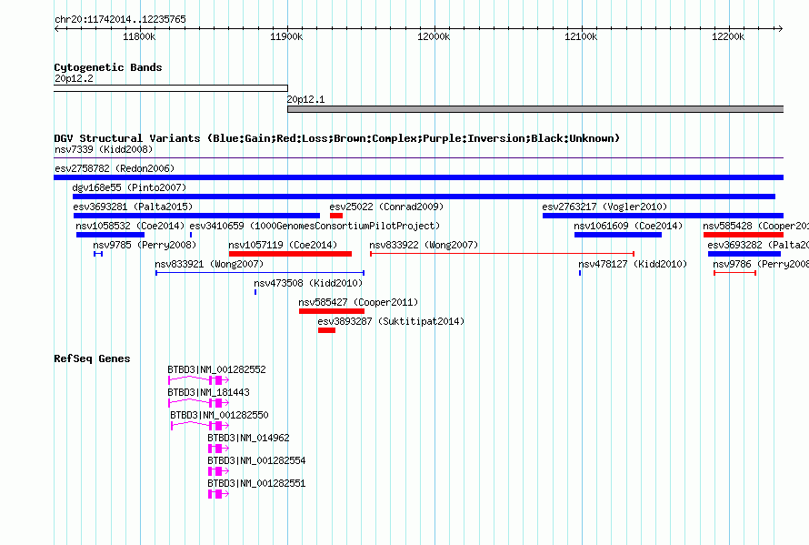Open the dgv168e55 (Pinto2007) variant label

pyautogui.click(x=129, y=187)
